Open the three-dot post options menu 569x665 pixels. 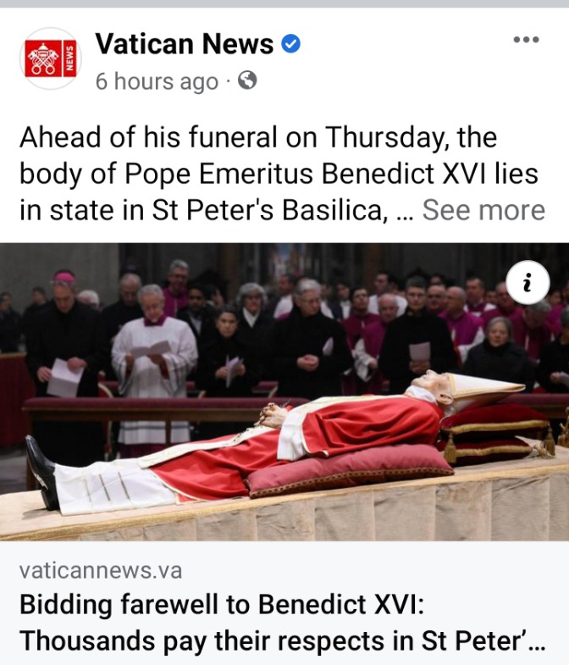[x=526, y=40]
